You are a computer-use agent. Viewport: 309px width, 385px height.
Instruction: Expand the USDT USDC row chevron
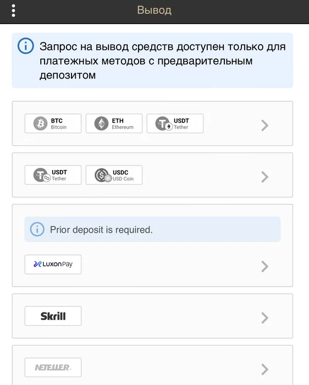(264, 177)
